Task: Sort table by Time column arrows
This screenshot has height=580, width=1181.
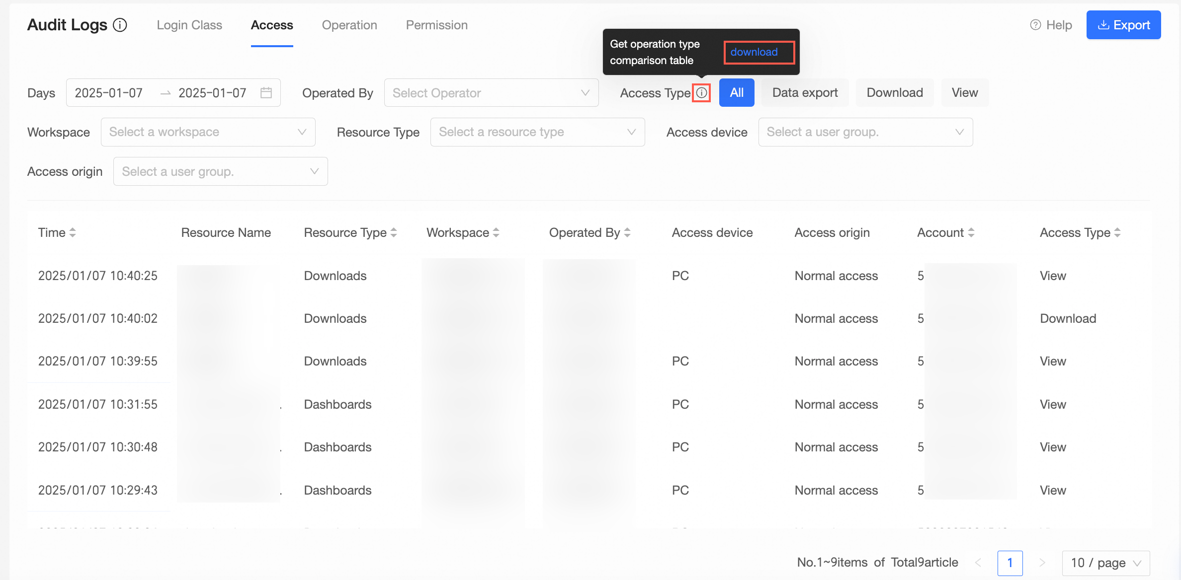Action: point(73,232)
